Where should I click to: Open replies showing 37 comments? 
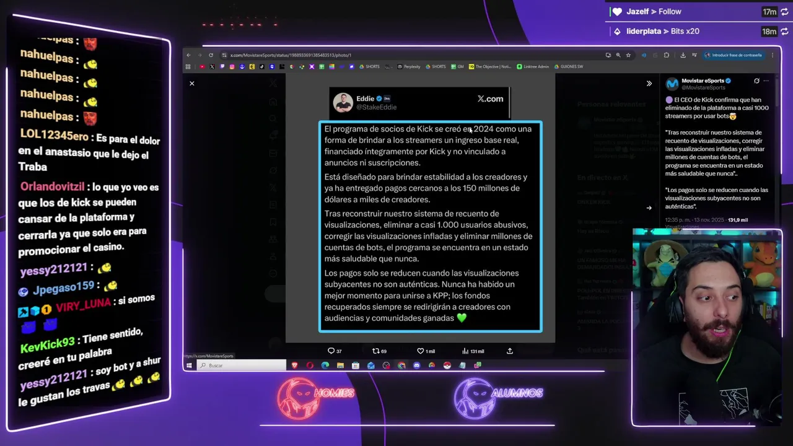tap(335, 351)
